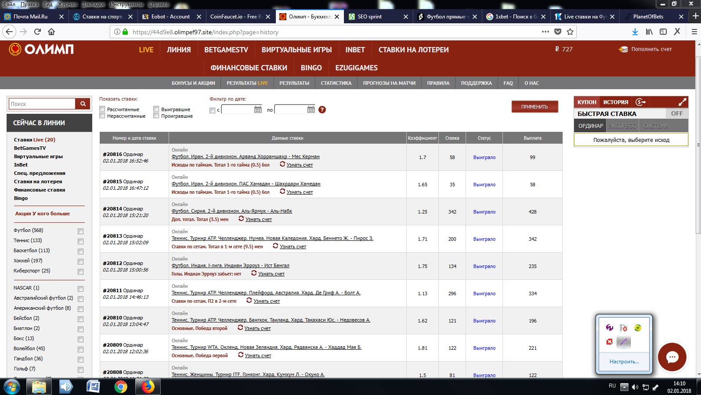Go to the browser home page icon
This screenshot has width=701, height=395.
pyautogui.click(x=51, y=32)
